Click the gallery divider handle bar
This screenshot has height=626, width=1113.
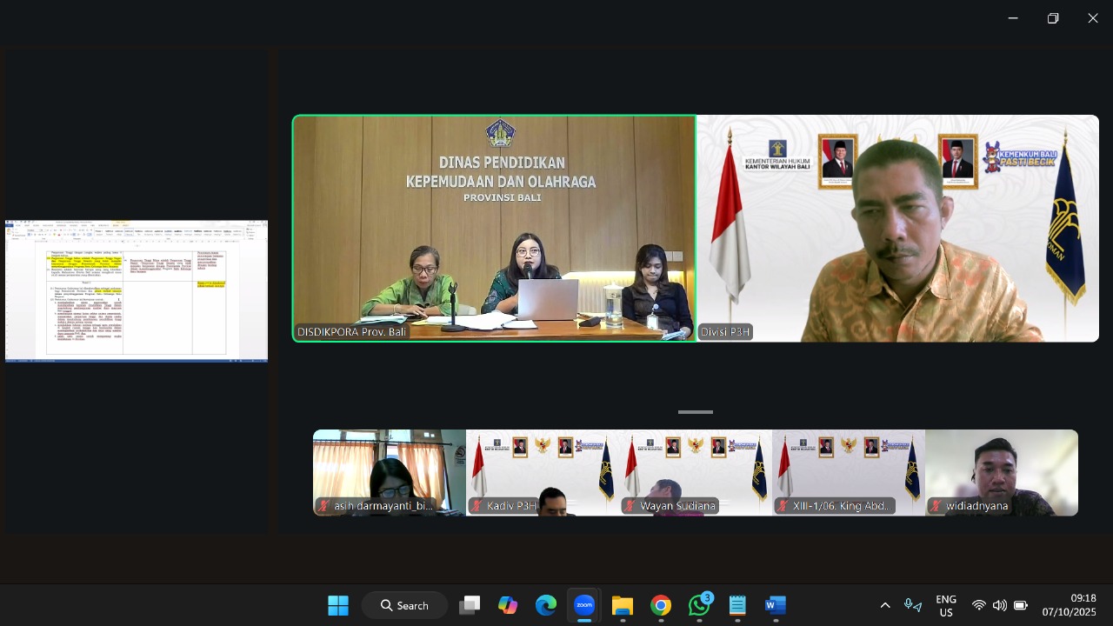696,412
